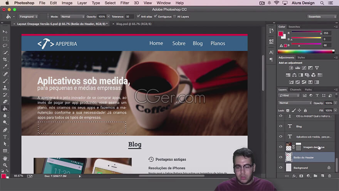Select the Rectangle shape tool
Screen dimensions: 339x191
(5, 151)
